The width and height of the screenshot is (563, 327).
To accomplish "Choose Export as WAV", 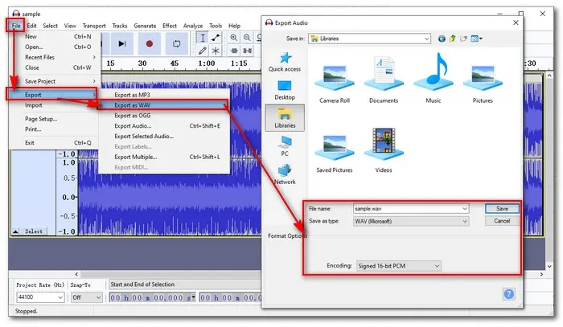I will click(163, 105).
